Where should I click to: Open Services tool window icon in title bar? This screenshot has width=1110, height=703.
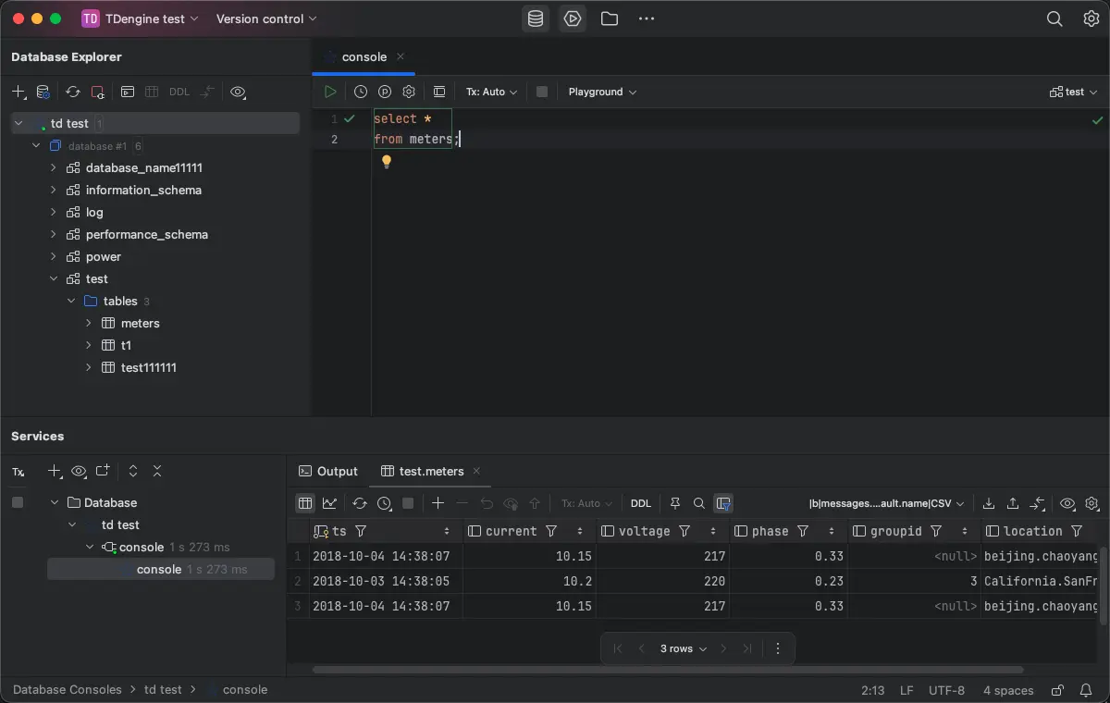(573, 18)
